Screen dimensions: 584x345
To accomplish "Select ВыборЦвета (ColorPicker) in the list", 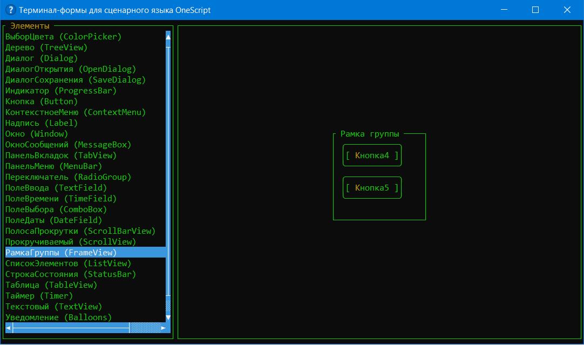I will [x=63, y=37].
